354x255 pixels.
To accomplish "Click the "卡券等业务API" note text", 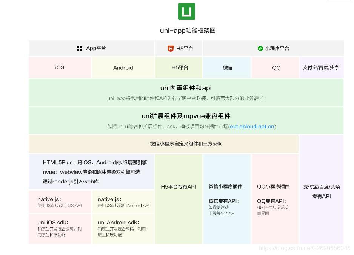I will tap(222, 213).
